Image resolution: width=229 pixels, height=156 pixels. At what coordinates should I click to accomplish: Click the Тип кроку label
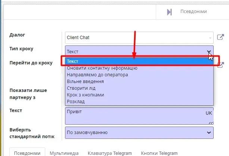(21, 49)
